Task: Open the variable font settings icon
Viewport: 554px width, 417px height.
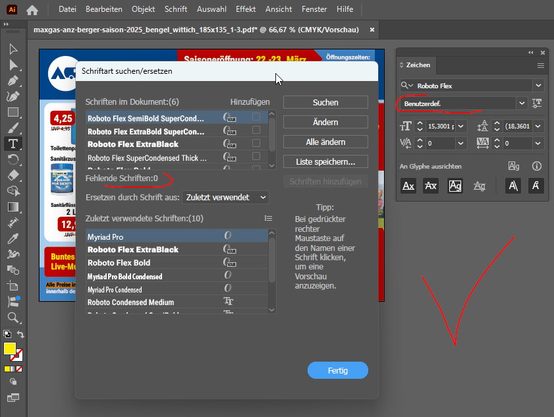Action: tap(537, 103)
